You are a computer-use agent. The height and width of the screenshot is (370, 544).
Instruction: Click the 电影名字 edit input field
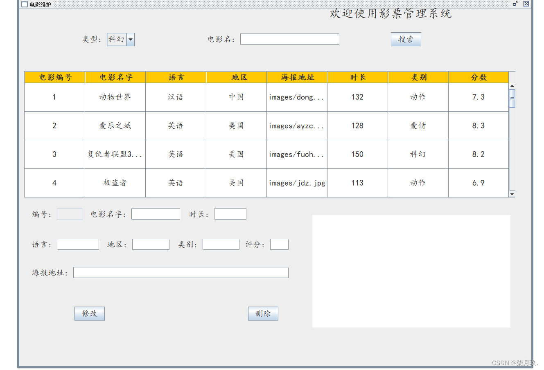[x=156, y=214]
